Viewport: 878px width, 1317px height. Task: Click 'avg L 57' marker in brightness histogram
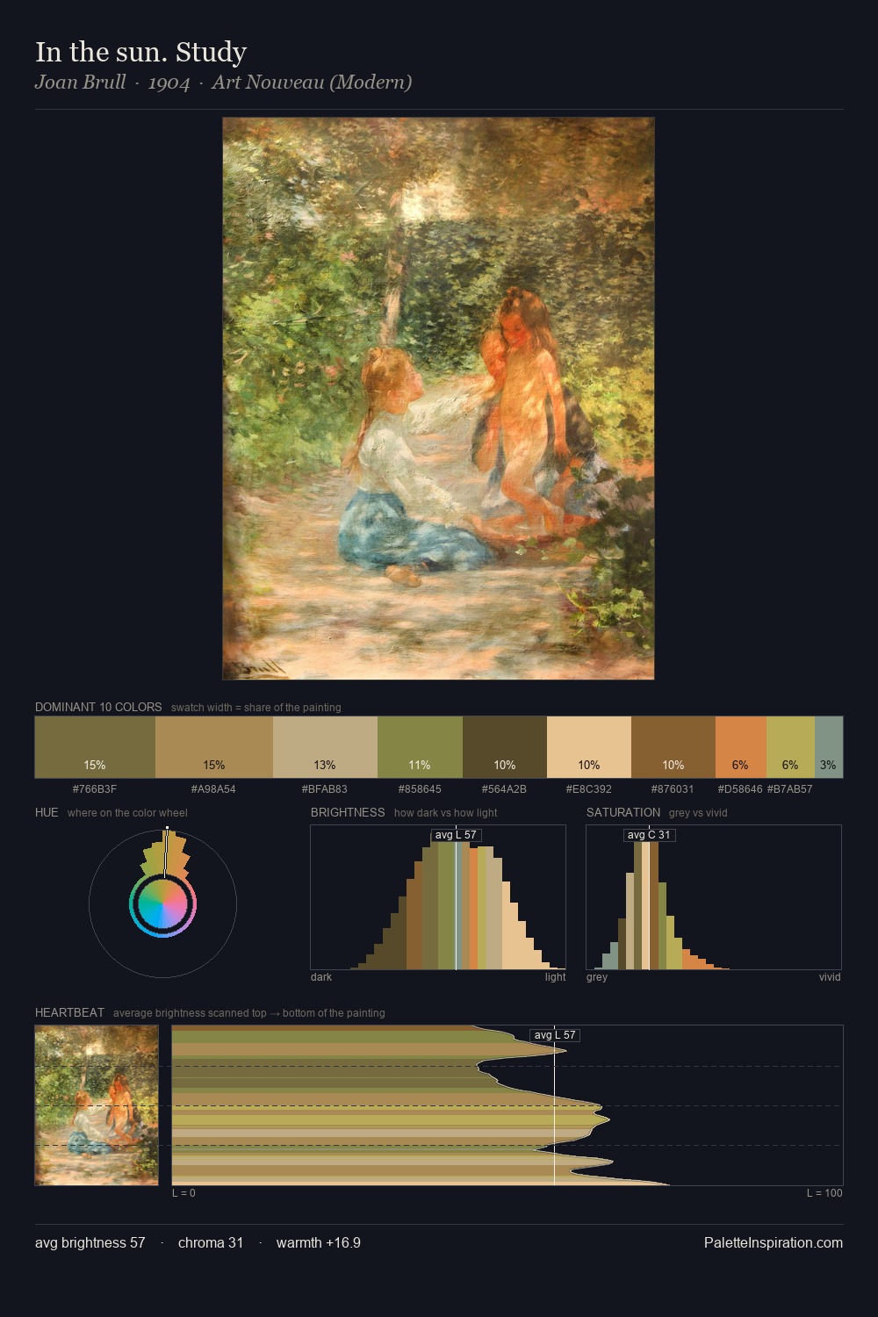pyautogui.click(x=457, y=835)
